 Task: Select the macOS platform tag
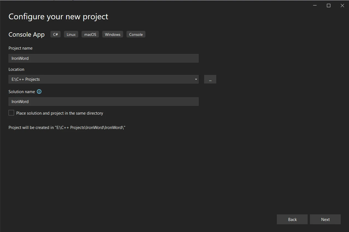coord(90,34)
